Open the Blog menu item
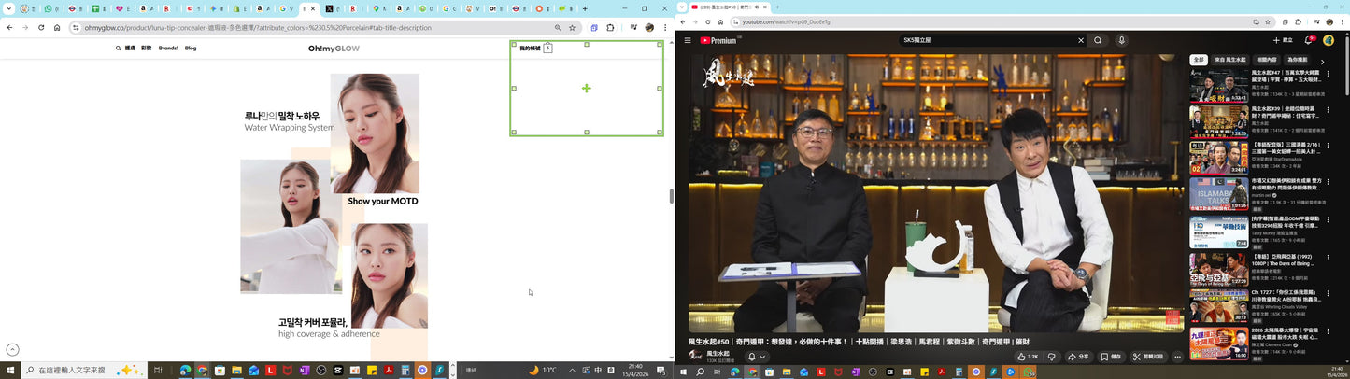Screen dimensions: 1350x379 pyautogui.click(x=191, y=48)
